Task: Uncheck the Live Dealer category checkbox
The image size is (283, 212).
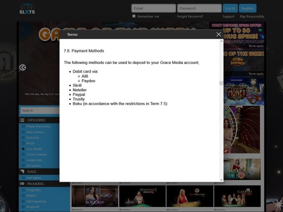Action: point(23,149)
